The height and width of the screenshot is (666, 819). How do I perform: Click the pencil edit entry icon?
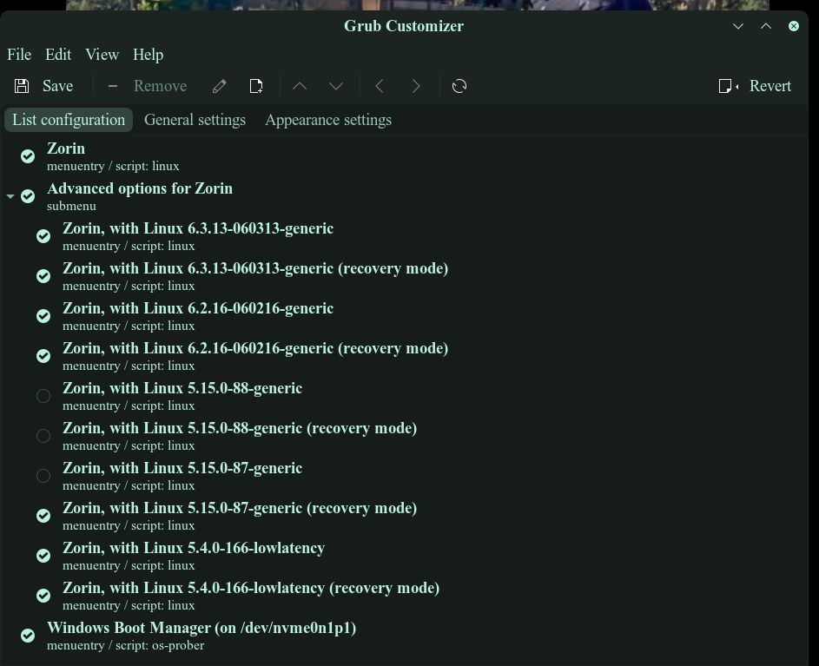point(220,86)
